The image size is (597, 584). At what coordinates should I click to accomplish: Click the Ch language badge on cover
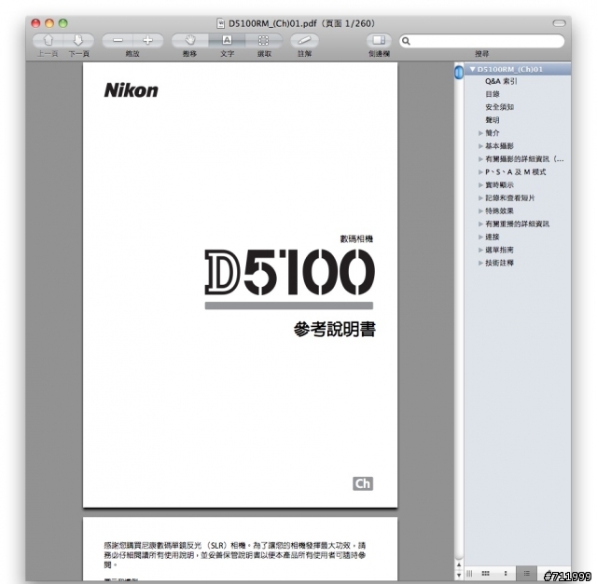[363, 483]
